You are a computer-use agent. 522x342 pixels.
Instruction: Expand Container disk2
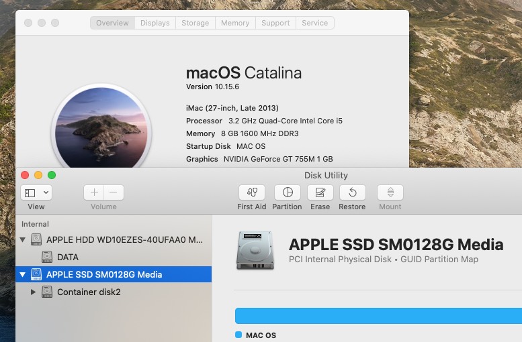[33, 292]
